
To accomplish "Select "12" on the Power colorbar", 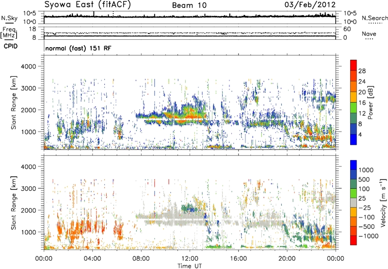I will (x=362, y=114).
